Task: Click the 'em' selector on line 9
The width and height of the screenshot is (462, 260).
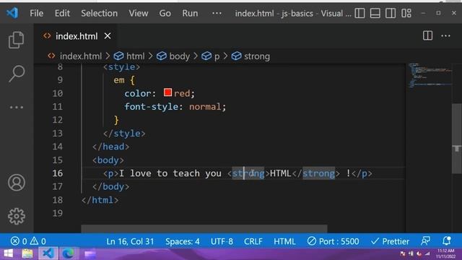Action: click(x=119, y=80)
